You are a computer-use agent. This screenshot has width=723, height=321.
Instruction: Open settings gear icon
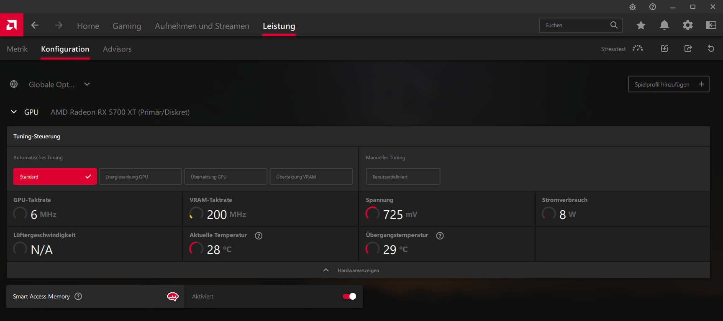[687, 25]
